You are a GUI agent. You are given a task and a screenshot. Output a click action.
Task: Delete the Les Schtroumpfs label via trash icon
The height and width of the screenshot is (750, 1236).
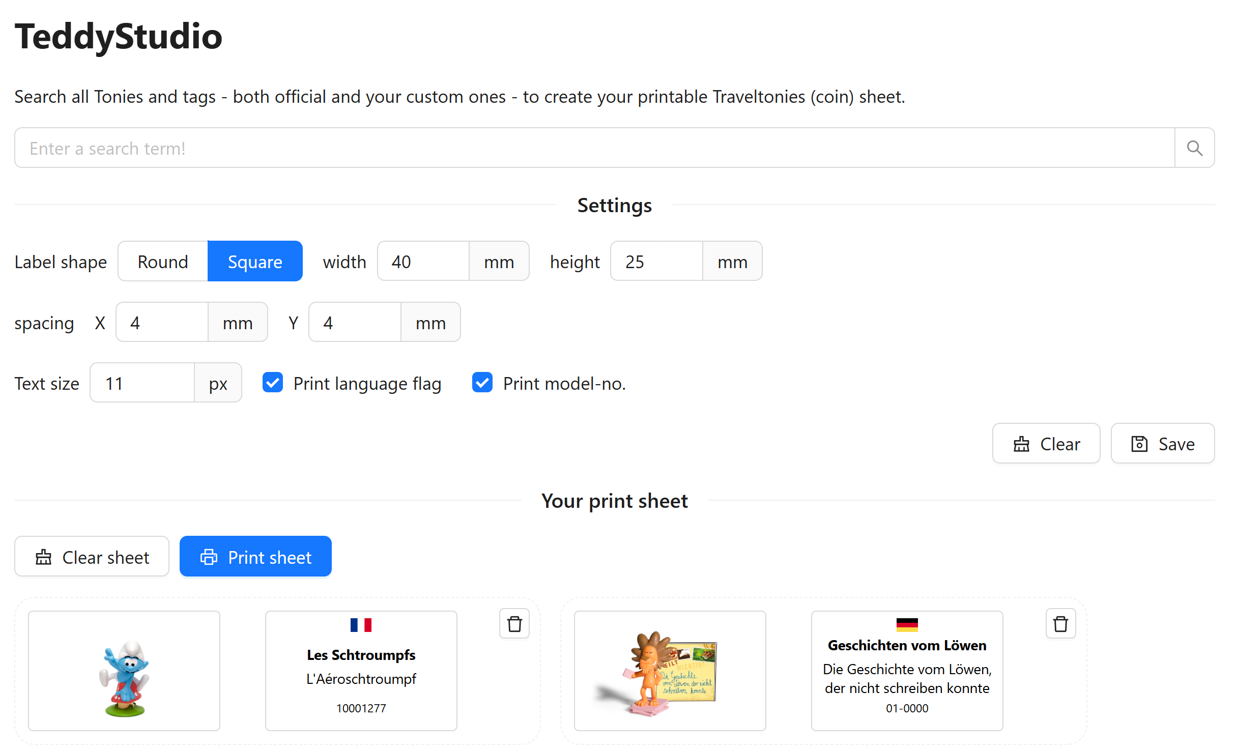click(x=514, y=623)
